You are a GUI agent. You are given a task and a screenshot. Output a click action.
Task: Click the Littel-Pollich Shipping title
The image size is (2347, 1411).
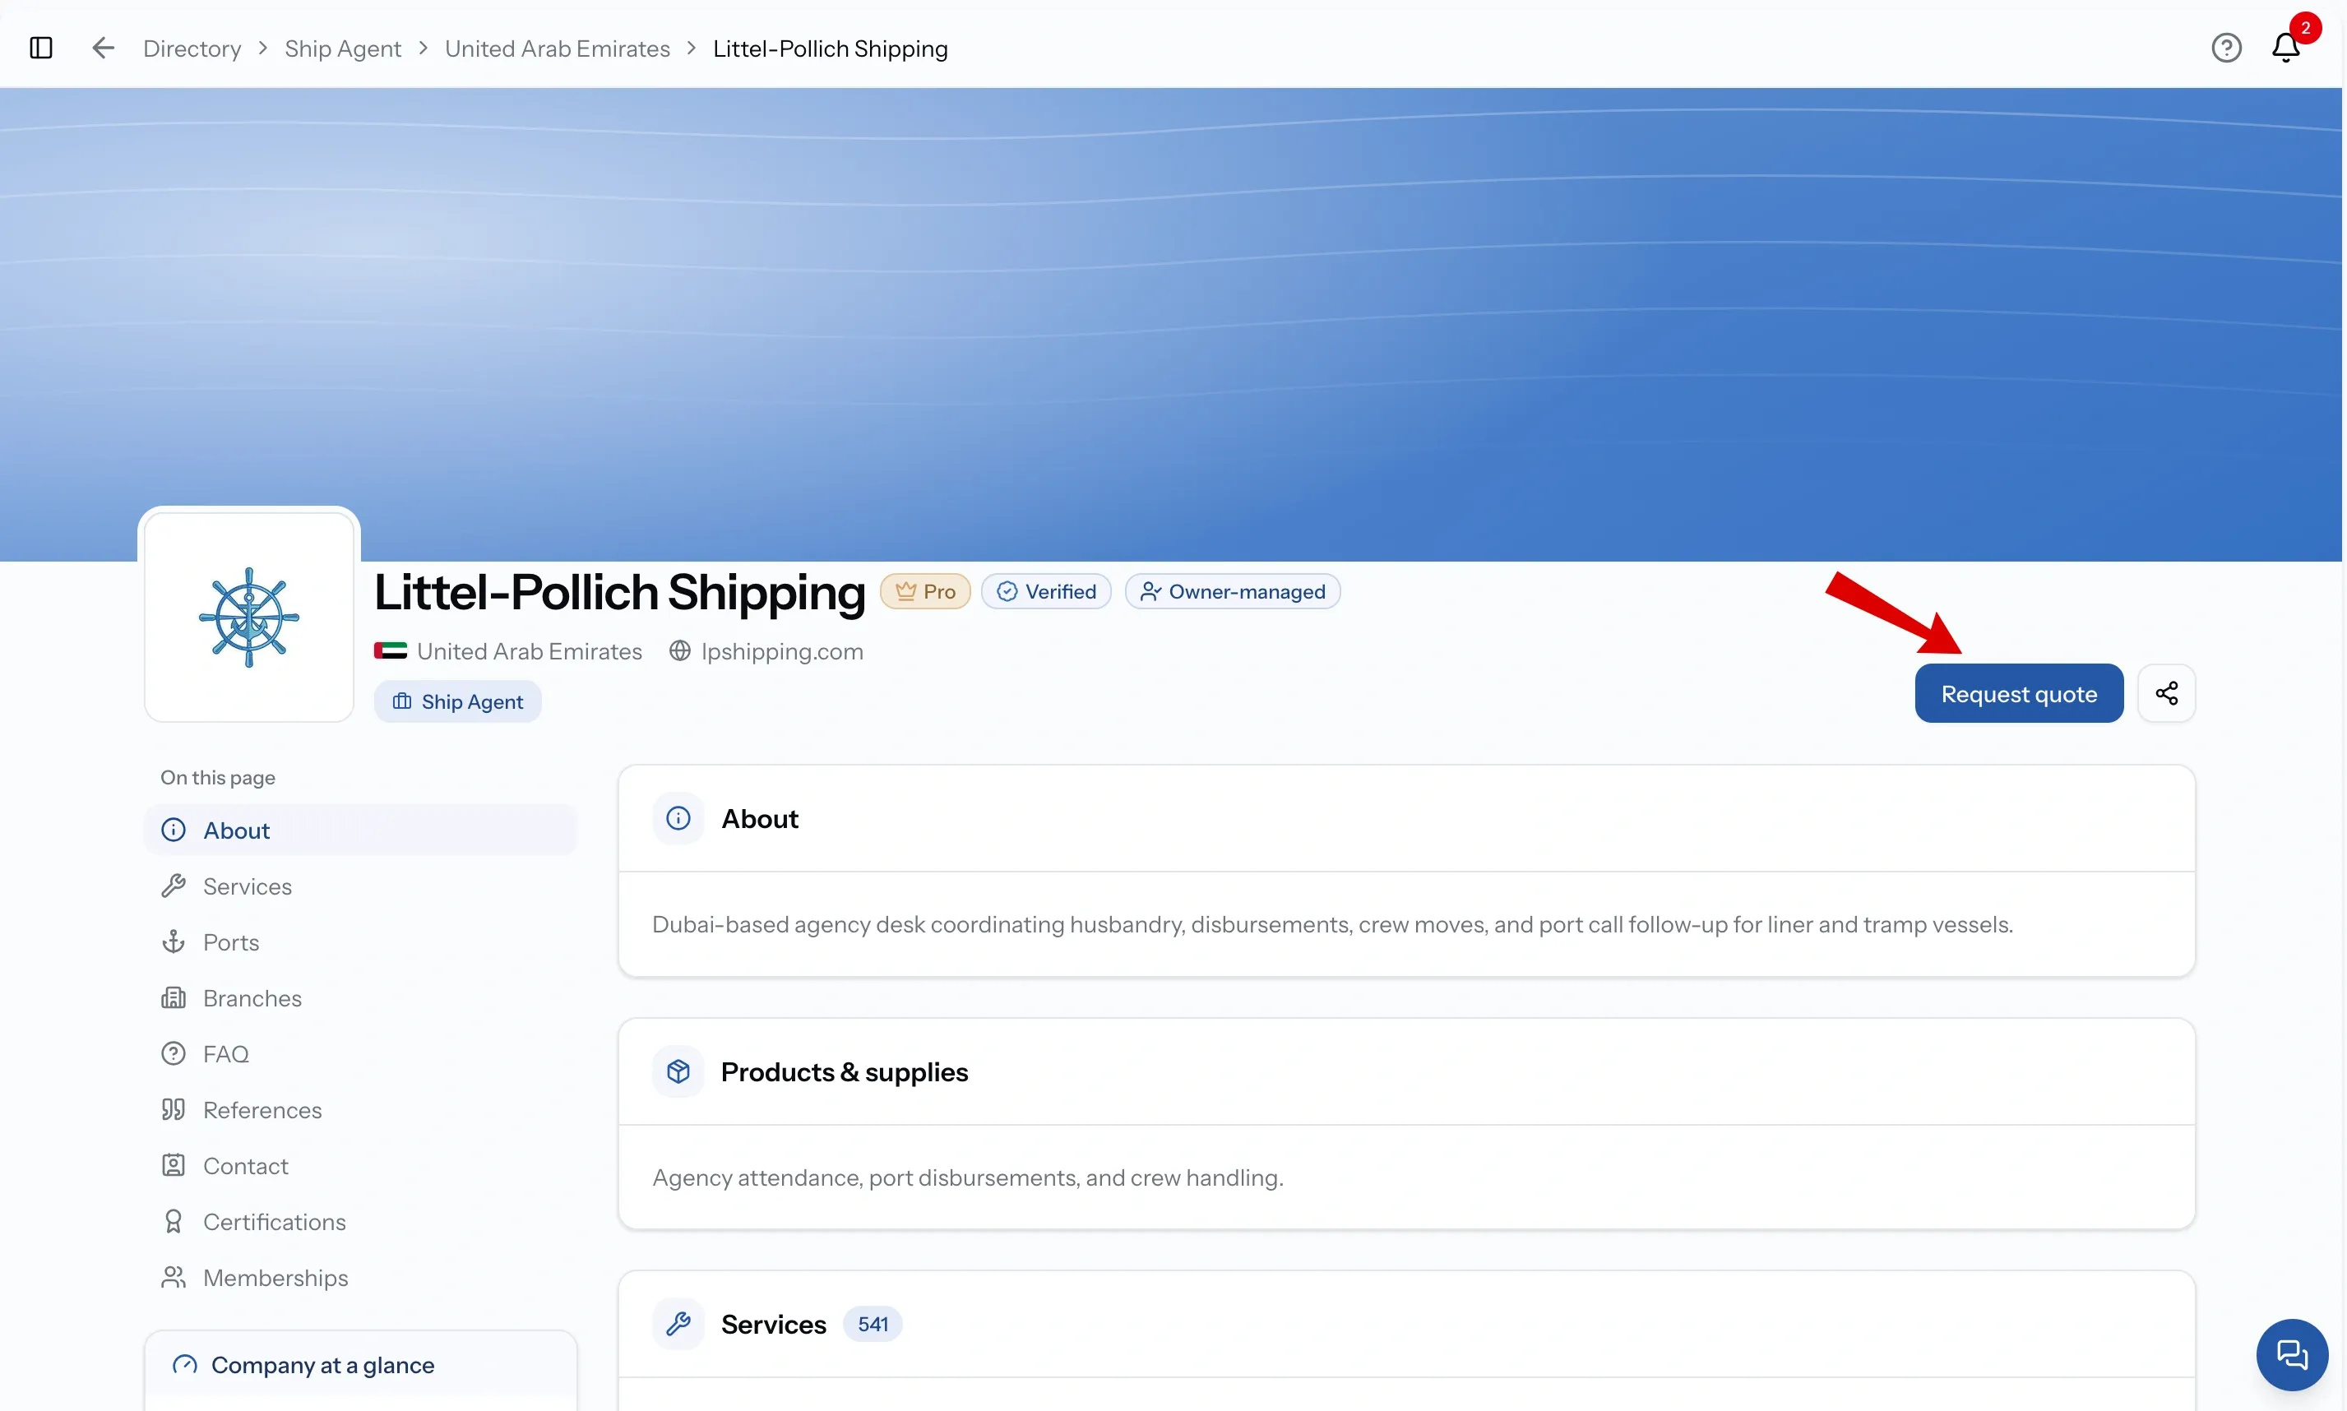pyautogui.click(x=619, y=592)
